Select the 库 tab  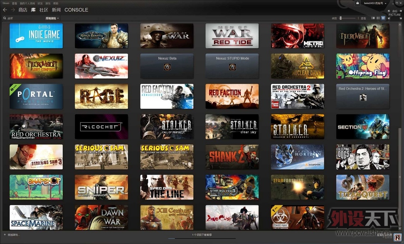[x=33, y=10]
